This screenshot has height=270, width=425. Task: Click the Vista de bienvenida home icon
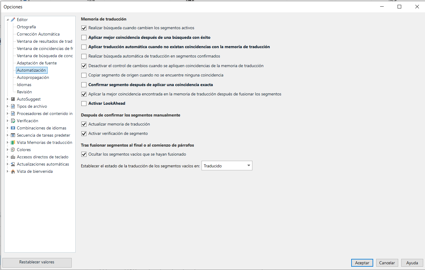pyautogui.click(x=13, y=171)
